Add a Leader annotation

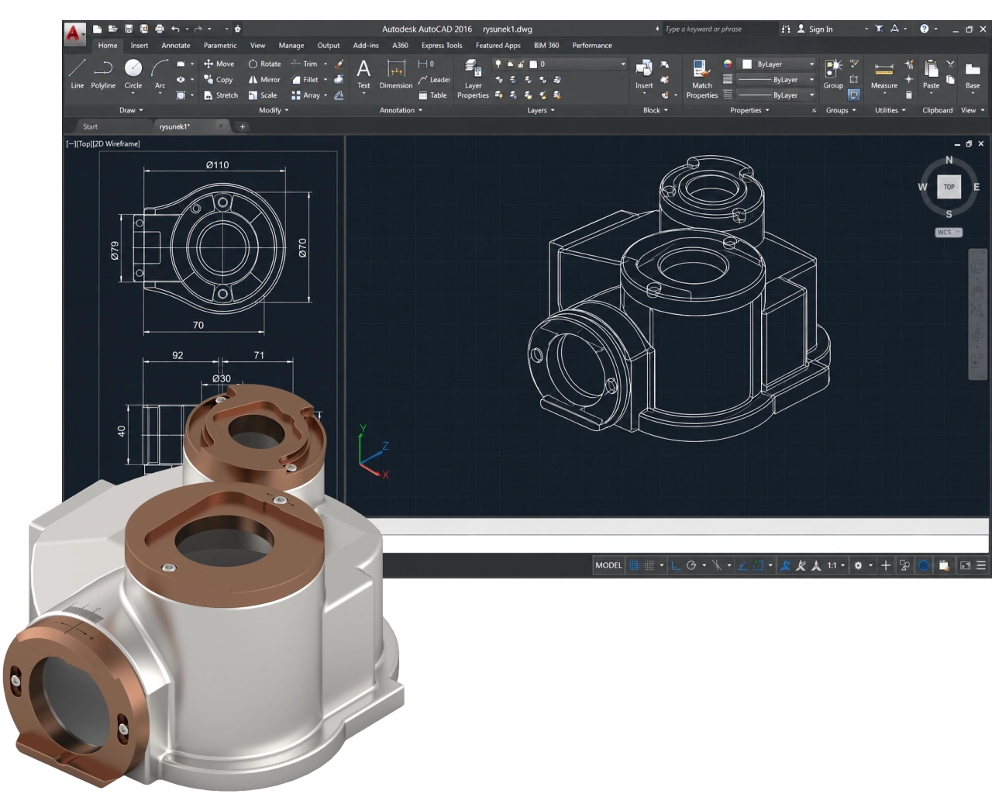[x=434, y=79]
